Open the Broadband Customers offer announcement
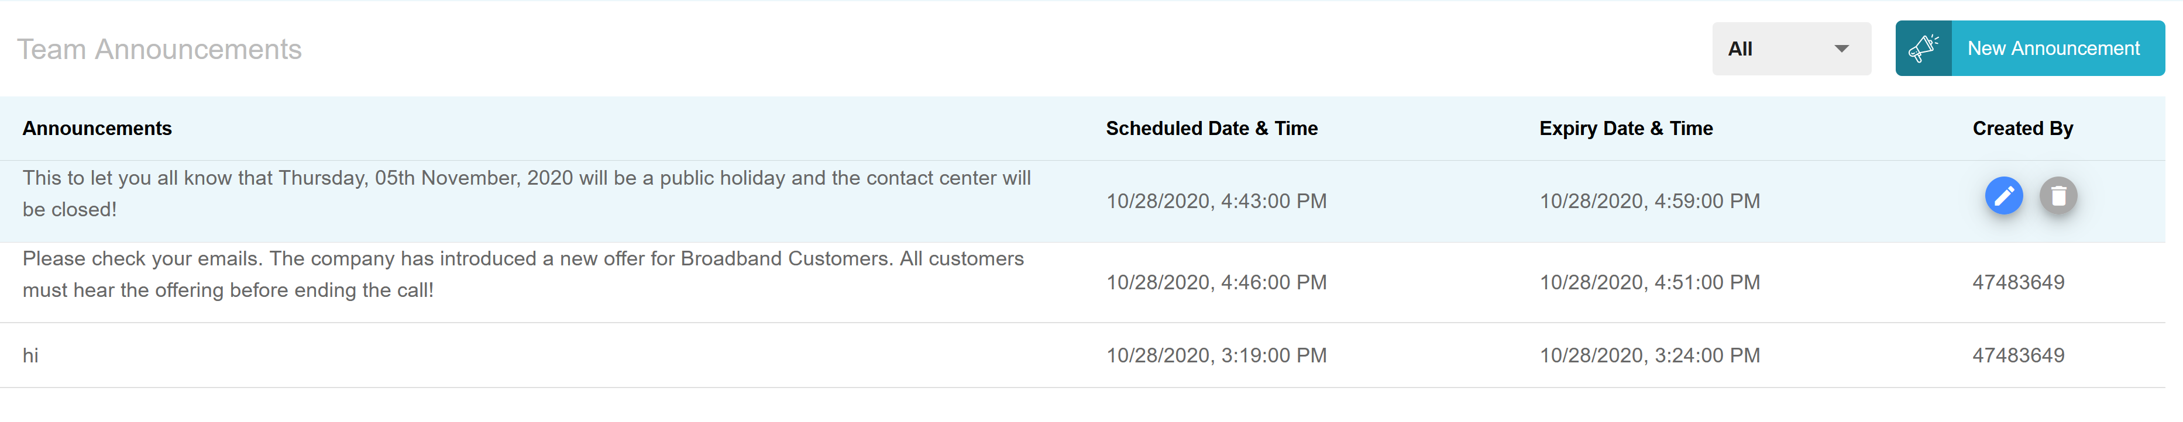2183x422 pixels. click(523, 274)
